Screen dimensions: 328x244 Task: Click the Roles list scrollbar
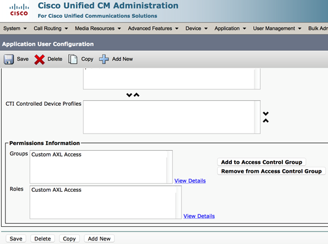click(x=179, y=202)
